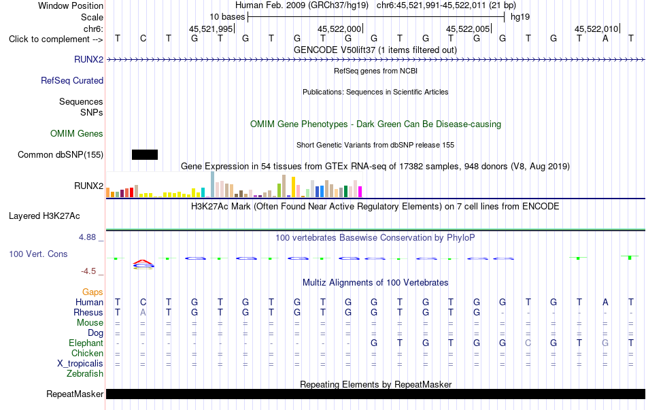Click the Human alignment row label

coord(89,302)
